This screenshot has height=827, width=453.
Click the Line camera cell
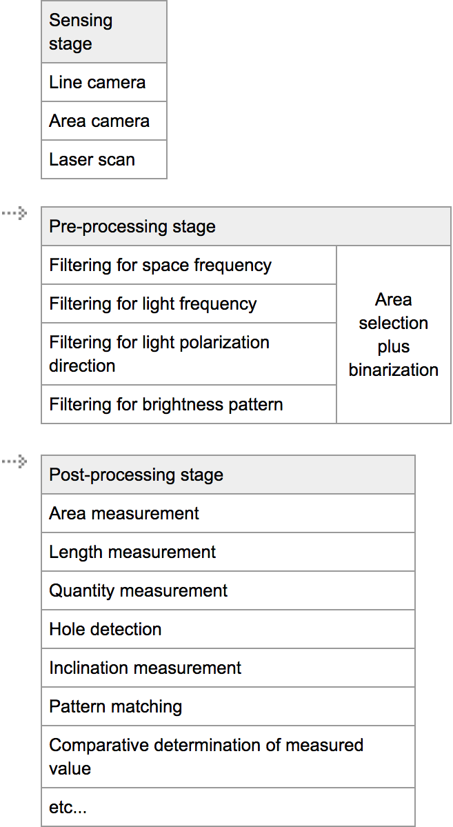pyautogui.click(x=104, y=83)
